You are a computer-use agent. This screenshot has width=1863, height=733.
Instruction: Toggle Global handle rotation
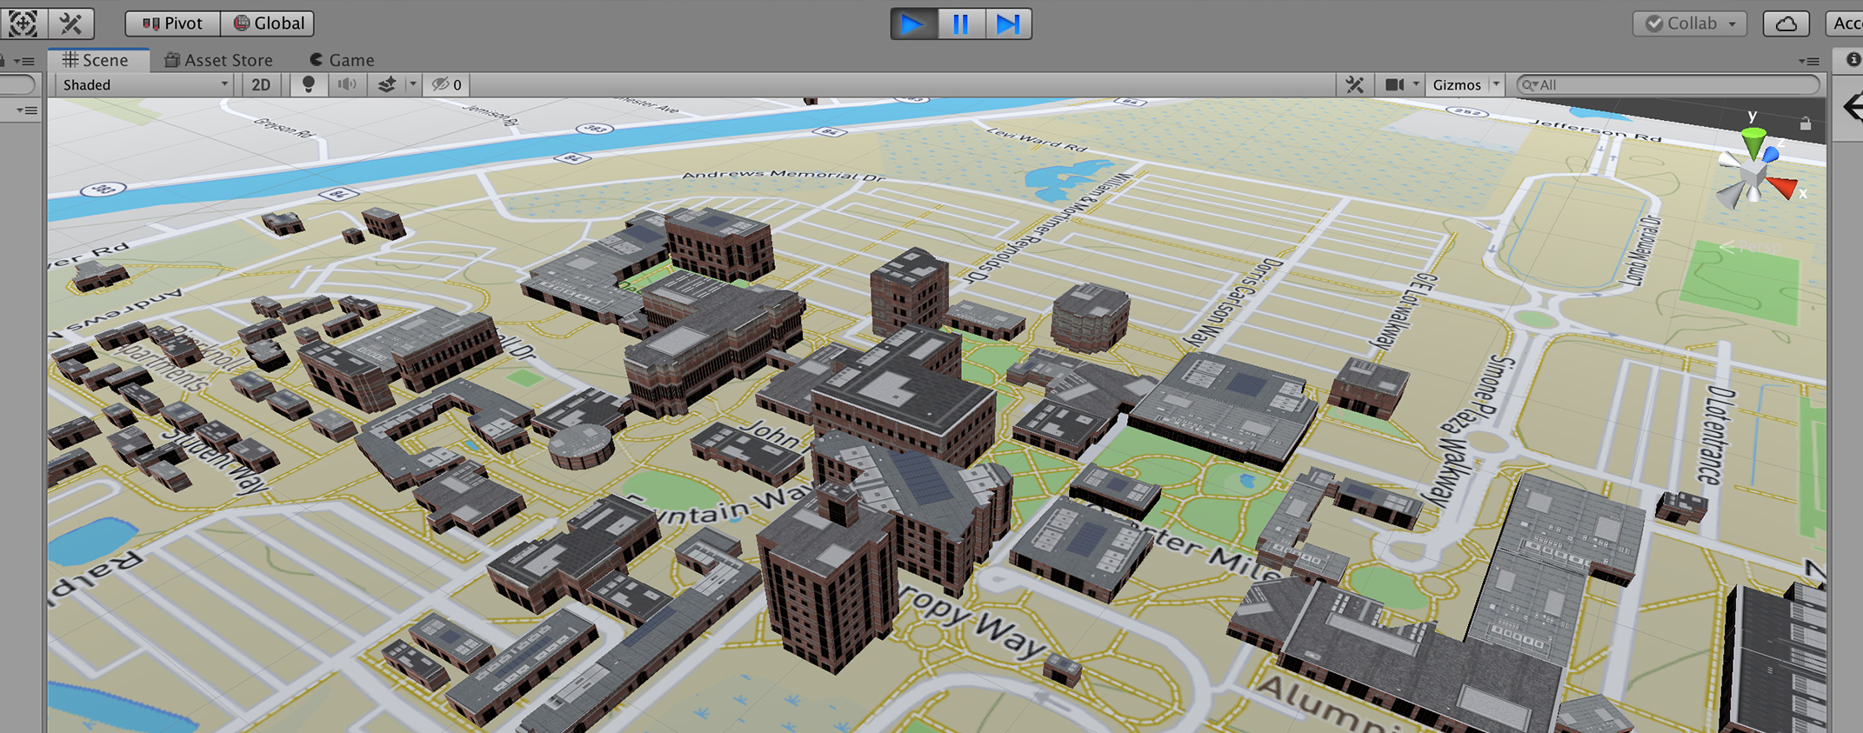coord(268,23)
